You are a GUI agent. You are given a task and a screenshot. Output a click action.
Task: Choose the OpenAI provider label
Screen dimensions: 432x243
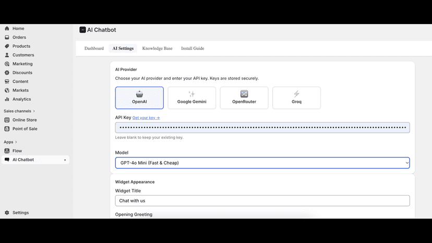[139, 102]
